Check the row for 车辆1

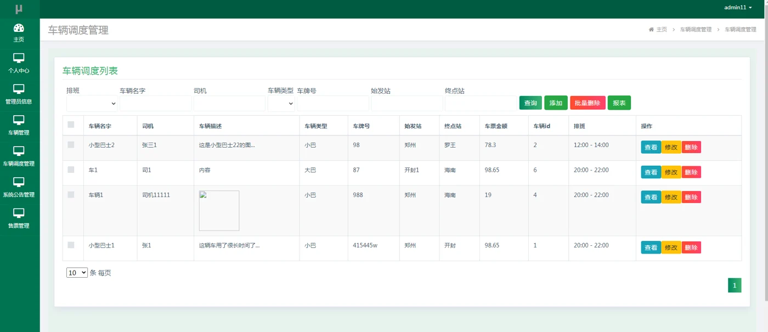[x=71, y=195]
